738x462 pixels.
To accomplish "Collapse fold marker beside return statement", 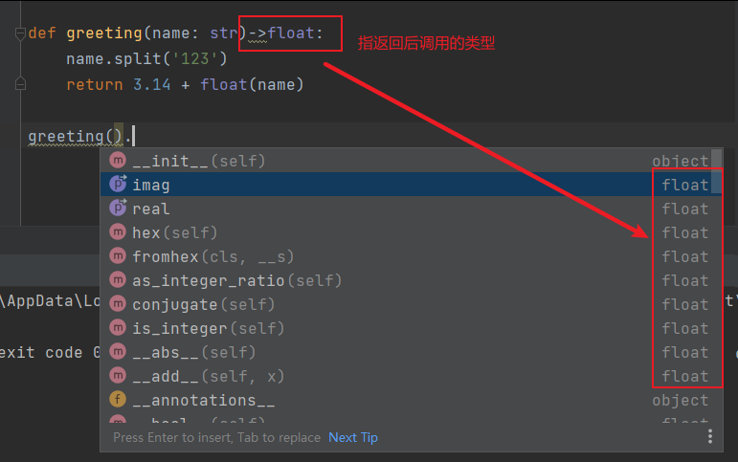I will click(x=19, y=85).
